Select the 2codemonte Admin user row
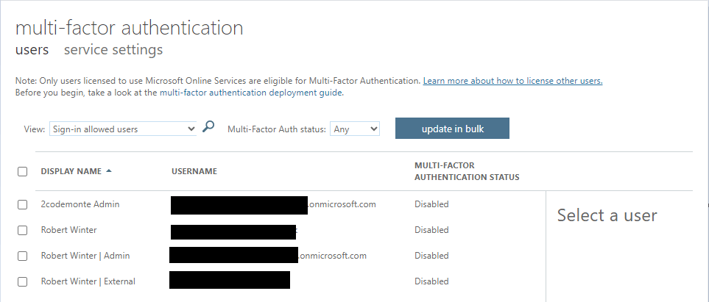Image resolution: width=709 pixels, height=302 pixels. coord(80,204)
